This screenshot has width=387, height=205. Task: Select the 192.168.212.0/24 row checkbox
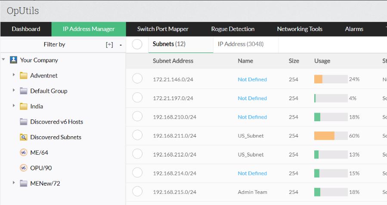coord(137,154)
